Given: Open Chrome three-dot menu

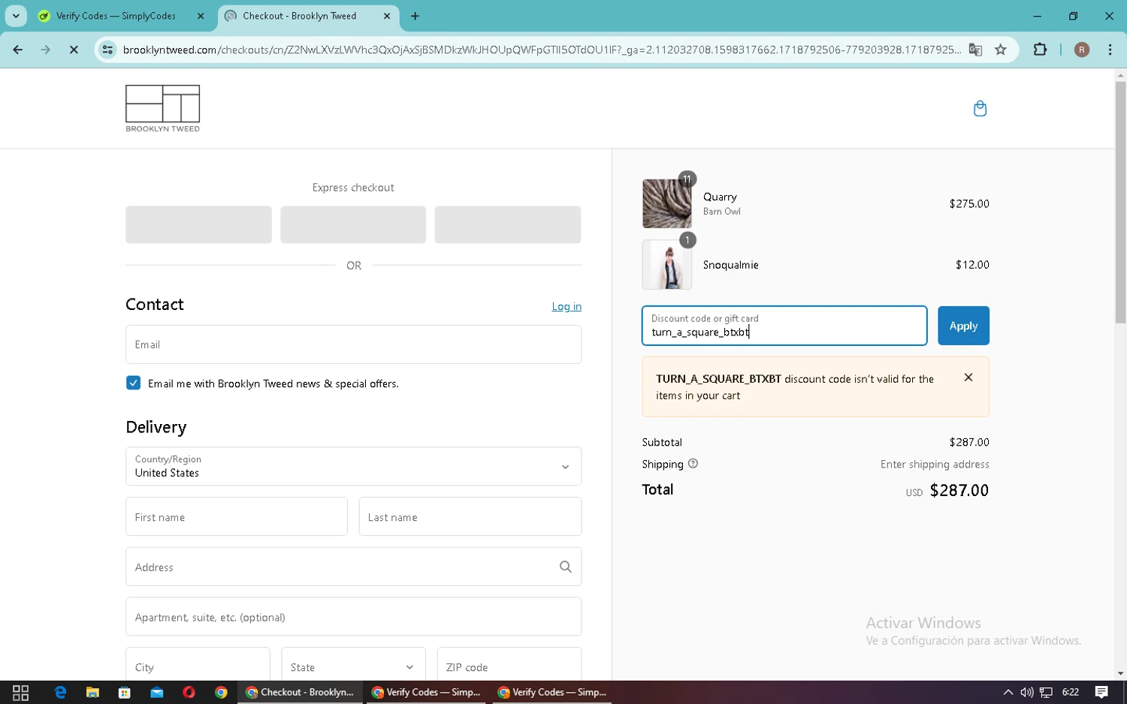Looking at the screenshot, I should 1110,50.
